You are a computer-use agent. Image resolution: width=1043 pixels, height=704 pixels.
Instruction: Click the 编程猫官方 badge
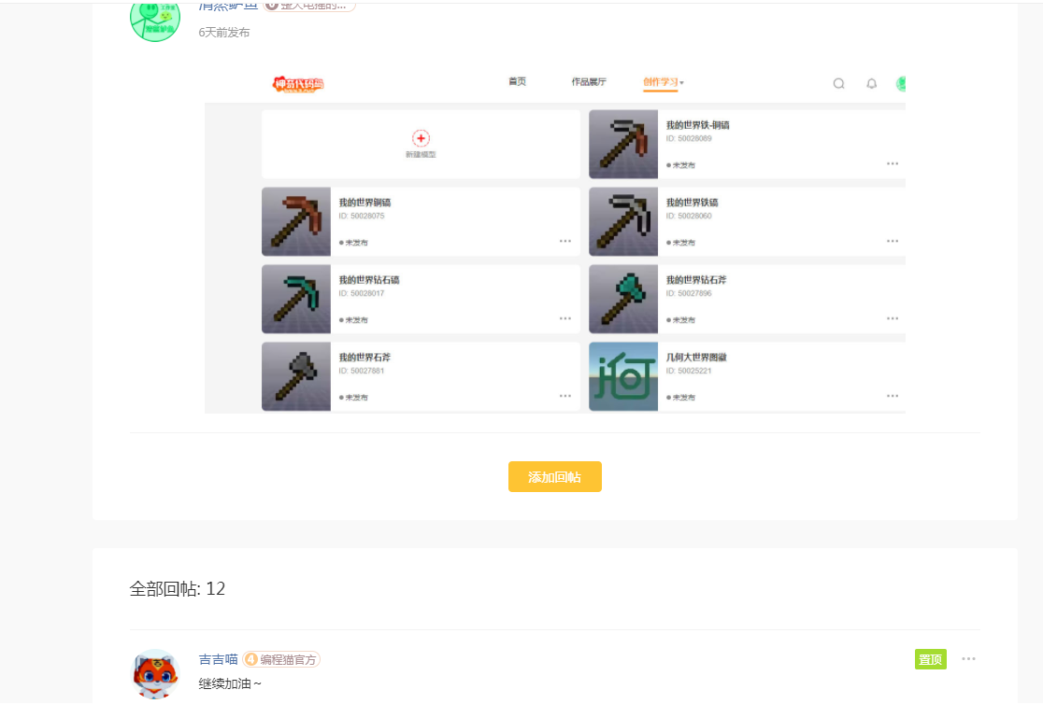tap(281, 659)
